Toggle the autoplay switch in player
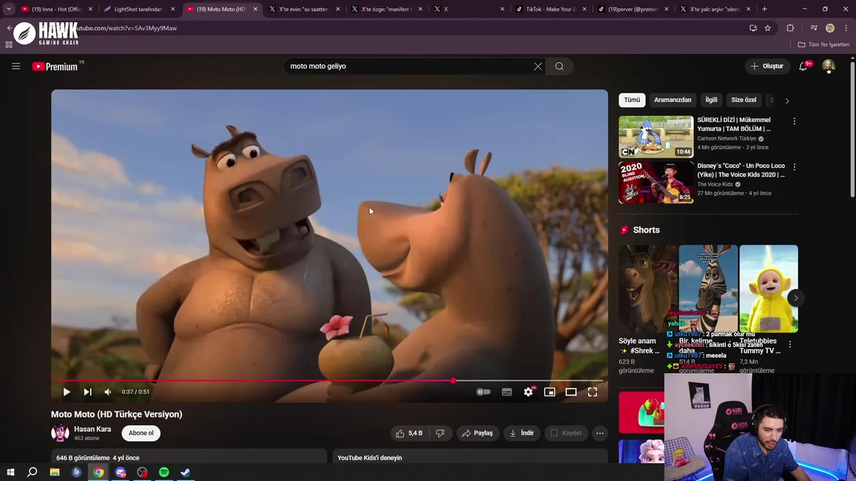Viewport: 856px width, 481px height. coord(483,392)
